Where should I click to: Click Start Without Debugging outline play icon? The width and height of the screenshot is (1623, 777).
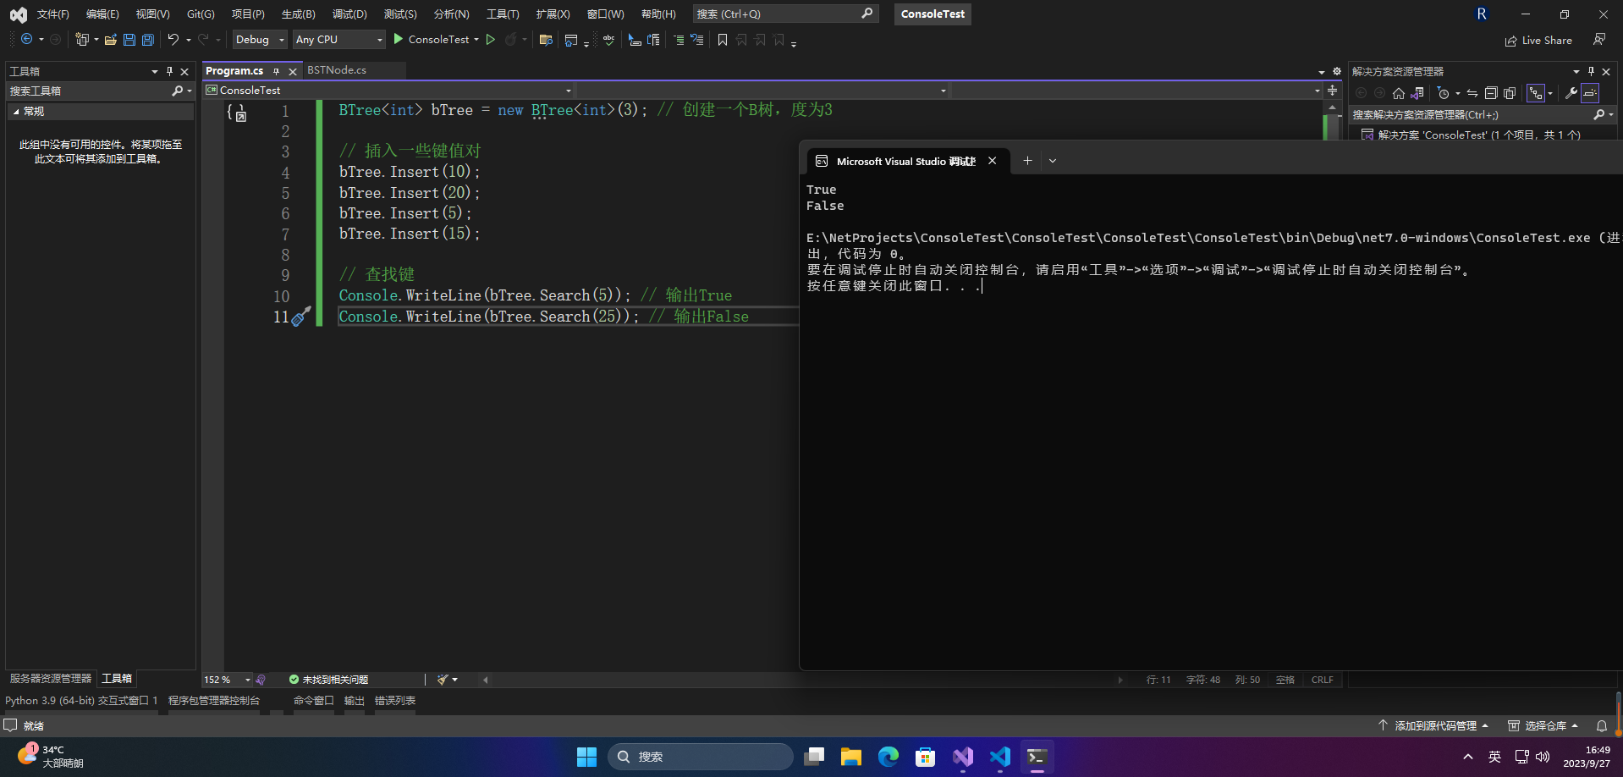pyautogui.click(x=490, y=40)
